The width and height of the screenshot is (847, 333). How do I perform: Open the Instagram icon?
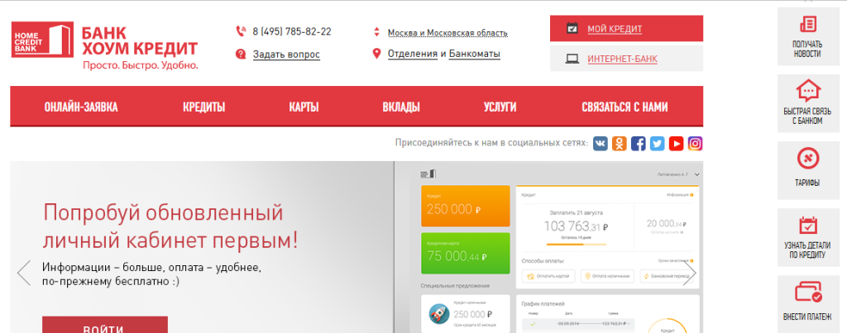pos(696,143)
